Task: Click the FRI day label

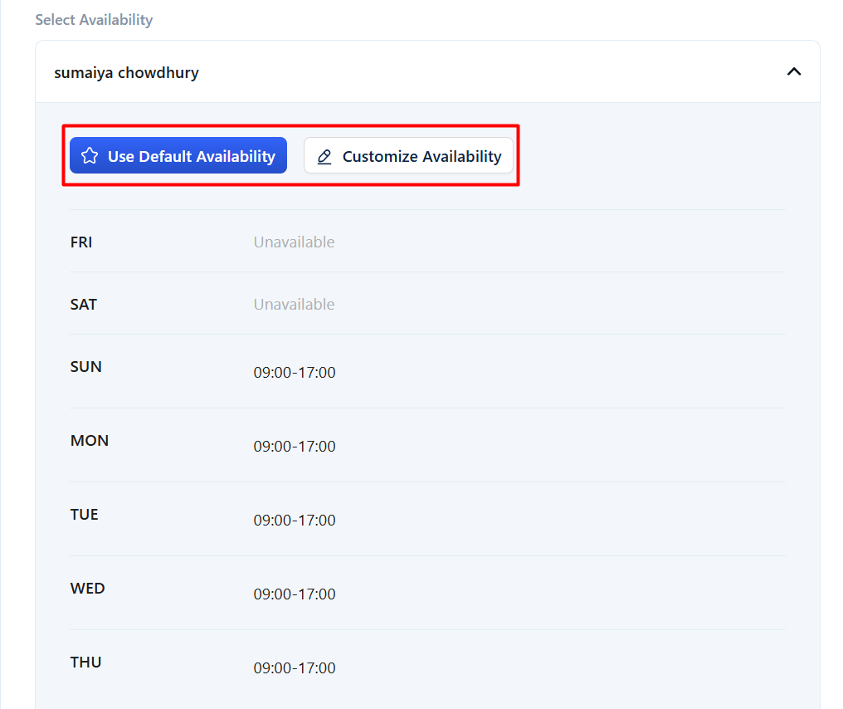Action: point(81,242)
